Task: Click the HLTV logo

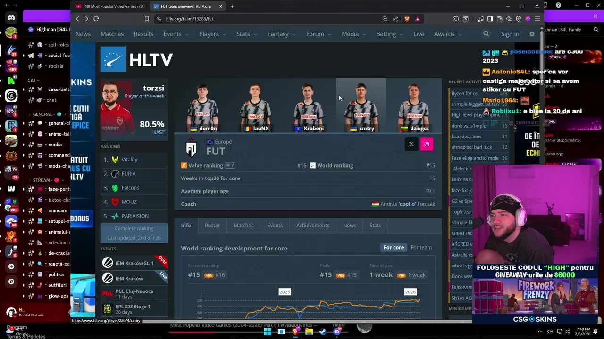Action: coord(136,59)
